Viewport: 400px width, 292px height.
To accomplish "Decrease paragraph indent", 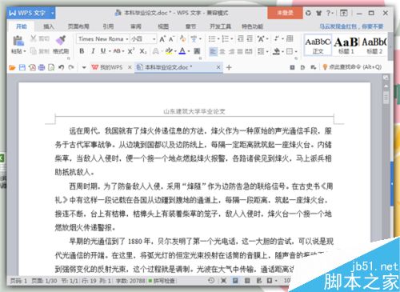I will 241,39.
